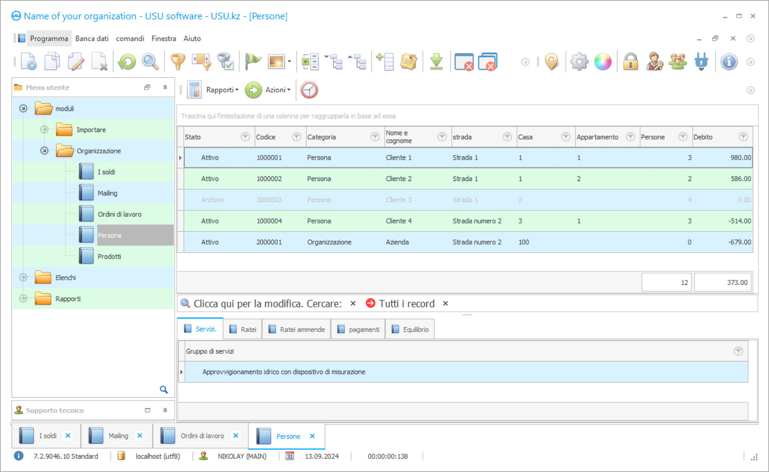
Task: Click the close window icon in toolbar
Action: [x=464, y=62]
